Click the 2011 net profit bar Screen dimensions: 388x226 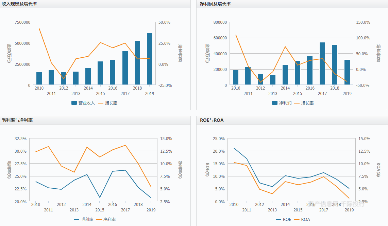tap(248, 76)
